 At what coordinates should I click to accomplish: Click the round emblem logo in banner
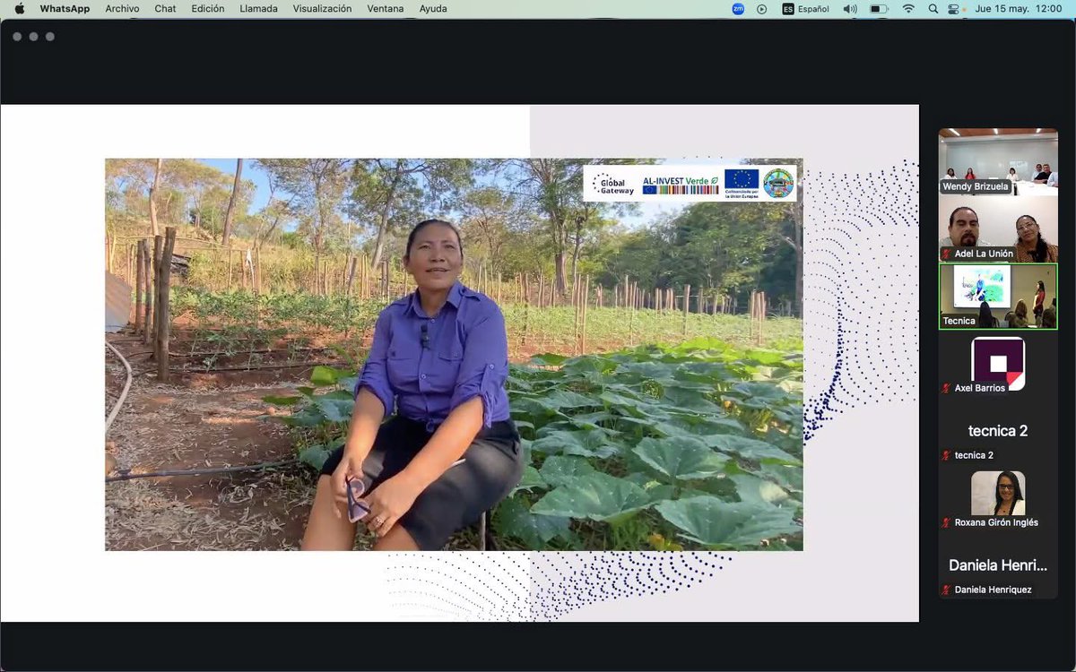778,184
